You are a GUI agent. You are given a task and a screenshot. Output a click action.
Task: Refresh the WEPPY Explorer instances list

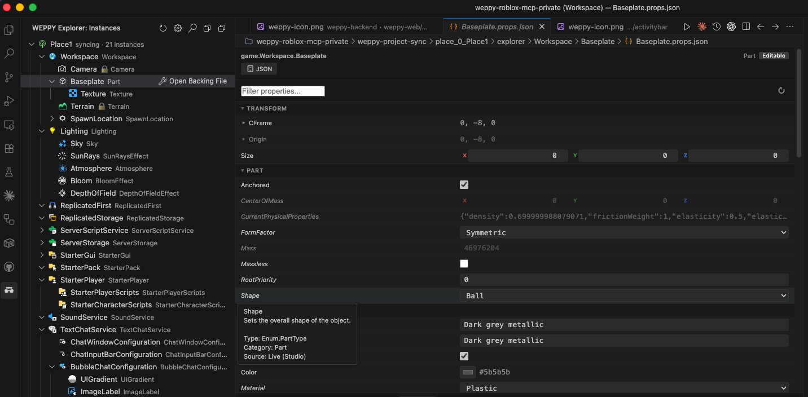[163, 27]
